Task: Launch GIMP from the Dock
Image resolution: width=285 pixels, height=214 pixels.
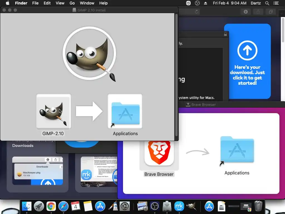Action: tap(191, 206)
